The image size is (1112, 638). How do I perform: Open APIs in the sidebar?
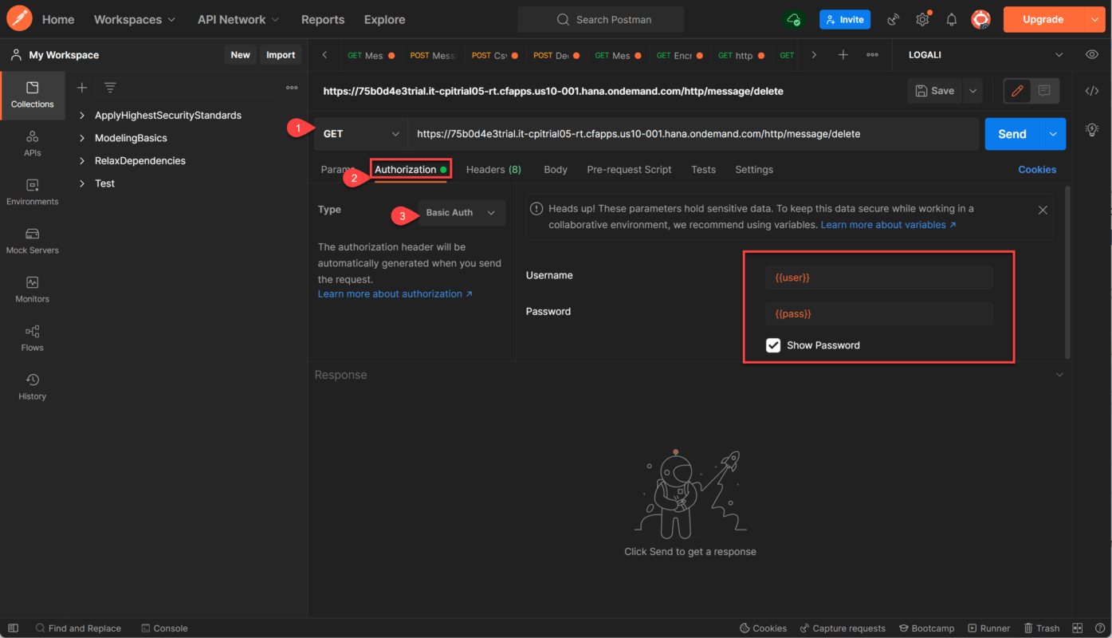click(x=33, y=144)
